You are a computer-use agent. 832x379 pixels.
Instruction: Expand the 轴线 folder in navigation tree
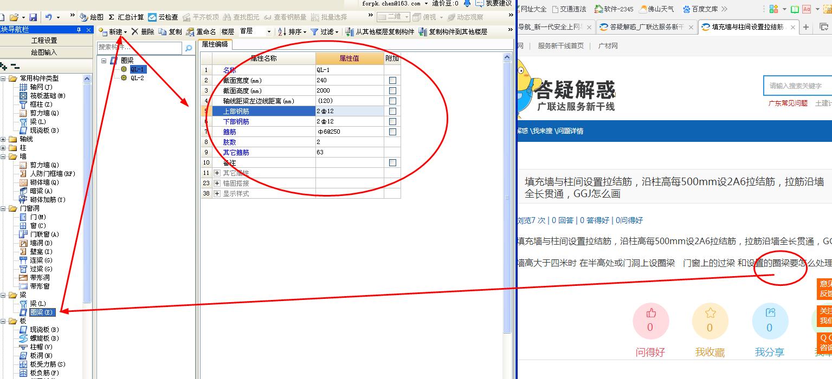click(x=3, y=139)
